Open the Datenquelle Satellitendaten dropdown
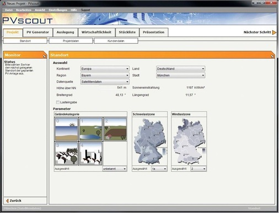Viewport: 279px width, 213px height. coord(105,82)
